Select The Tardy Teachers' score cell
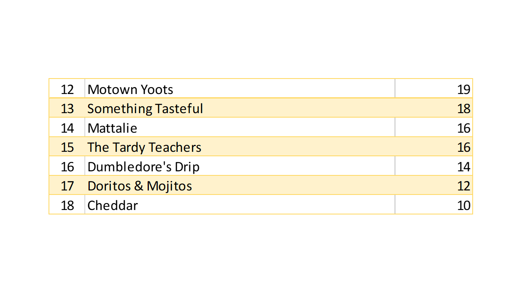The width and height of the screenshot is (522, 293). coord(464,147)
